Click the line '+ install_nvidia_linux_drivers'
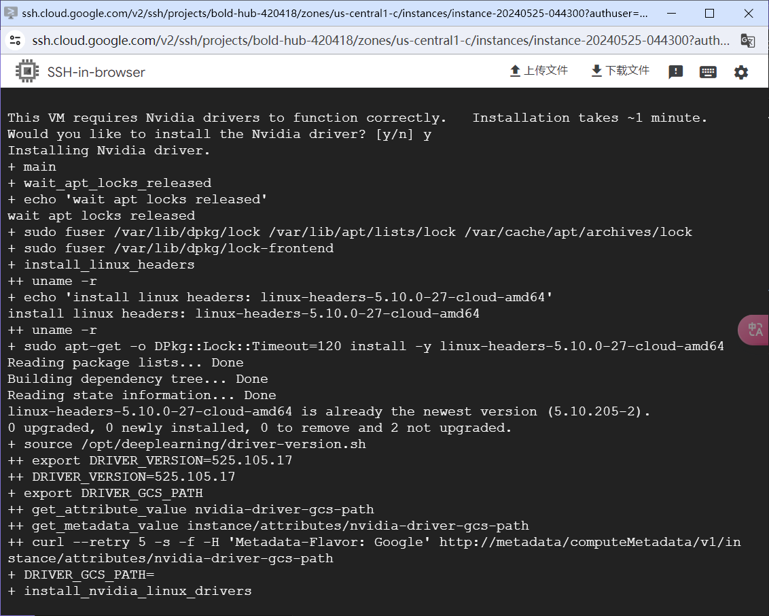 pos(130,590)
